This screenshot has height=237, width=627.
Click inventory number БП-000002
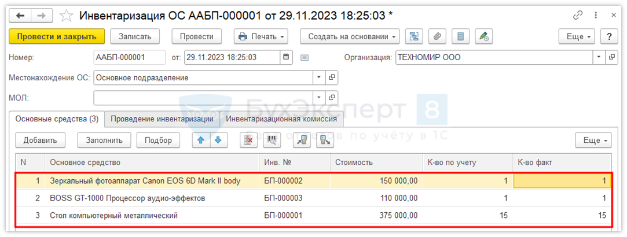click(295, 181)
